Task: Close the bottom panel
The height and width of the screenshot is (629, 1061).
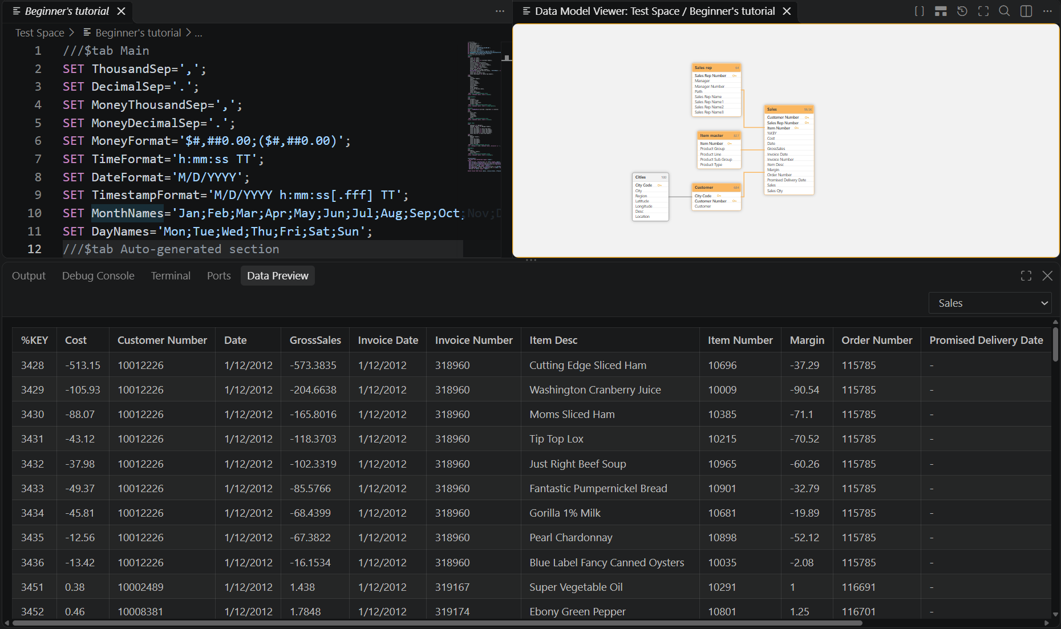Action: [x=1047, y=276]
